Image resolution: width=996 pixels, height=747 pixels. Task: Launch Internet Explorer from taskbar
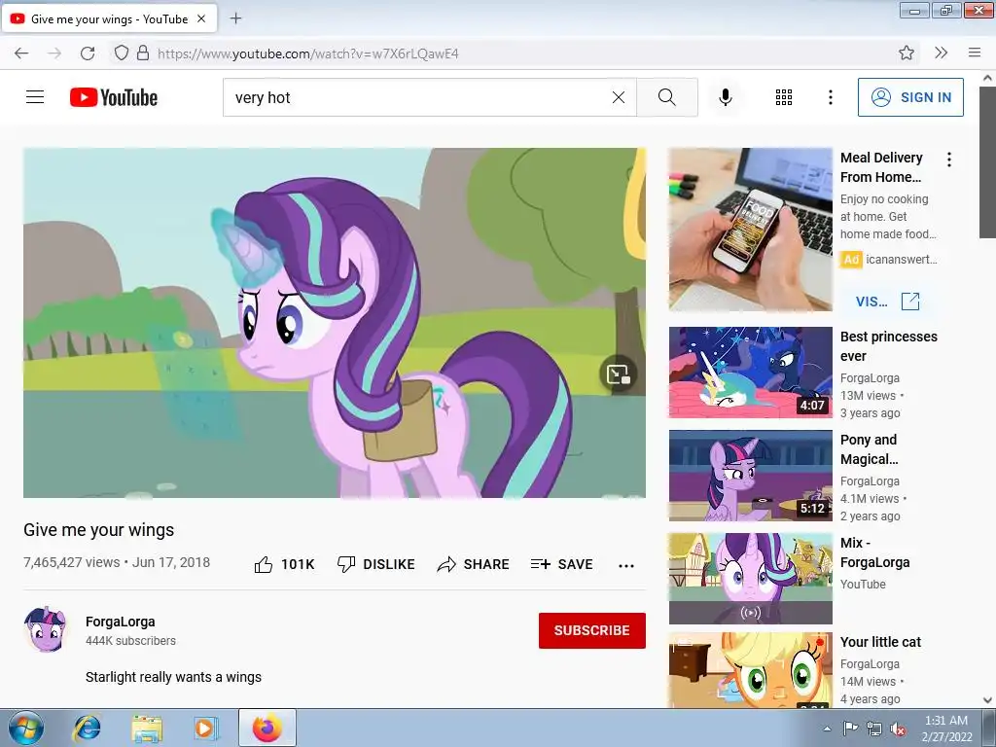tap(87, 728)
